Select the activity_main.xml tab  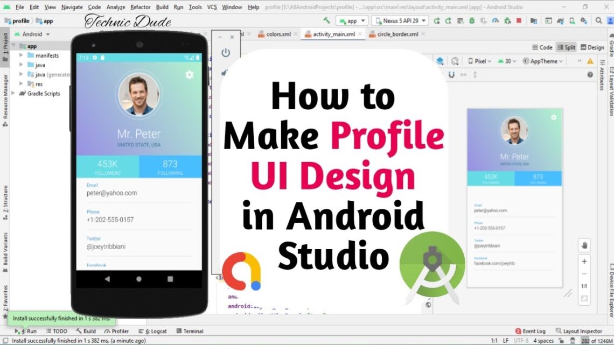(x=333, y=34)
